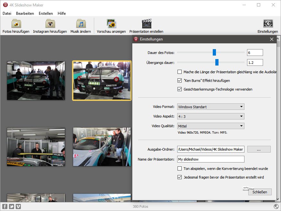The width and height of the screenshot is (281, 211).
Task: Click the Schließen button
Action: point(260,192)
